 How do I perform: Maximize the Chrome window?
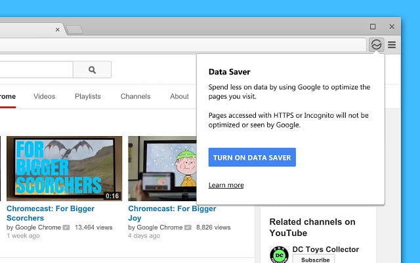373,27
